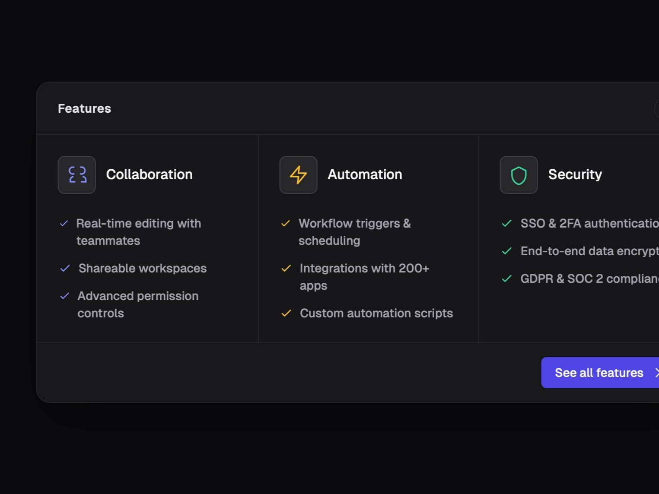Image resolution: width=659 pixels, height=494 pixels.
Task: Toggle the check for Real-time editing with teammates
Action: point(65,223)
